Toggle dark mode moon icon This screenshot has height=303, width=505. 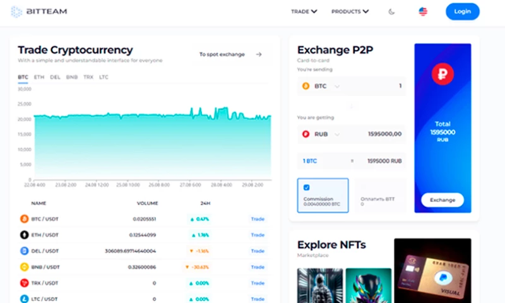[x=391, y=12]
